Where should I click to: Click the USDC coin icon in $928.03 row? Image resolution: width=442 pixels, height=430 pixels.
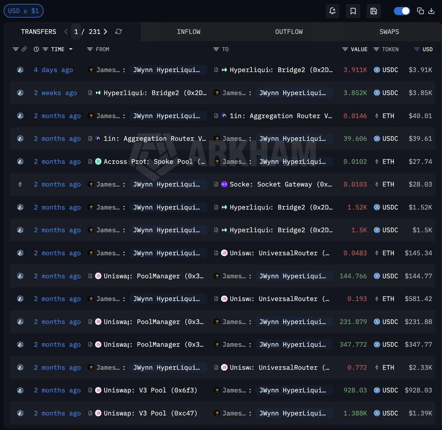point(377,390)
